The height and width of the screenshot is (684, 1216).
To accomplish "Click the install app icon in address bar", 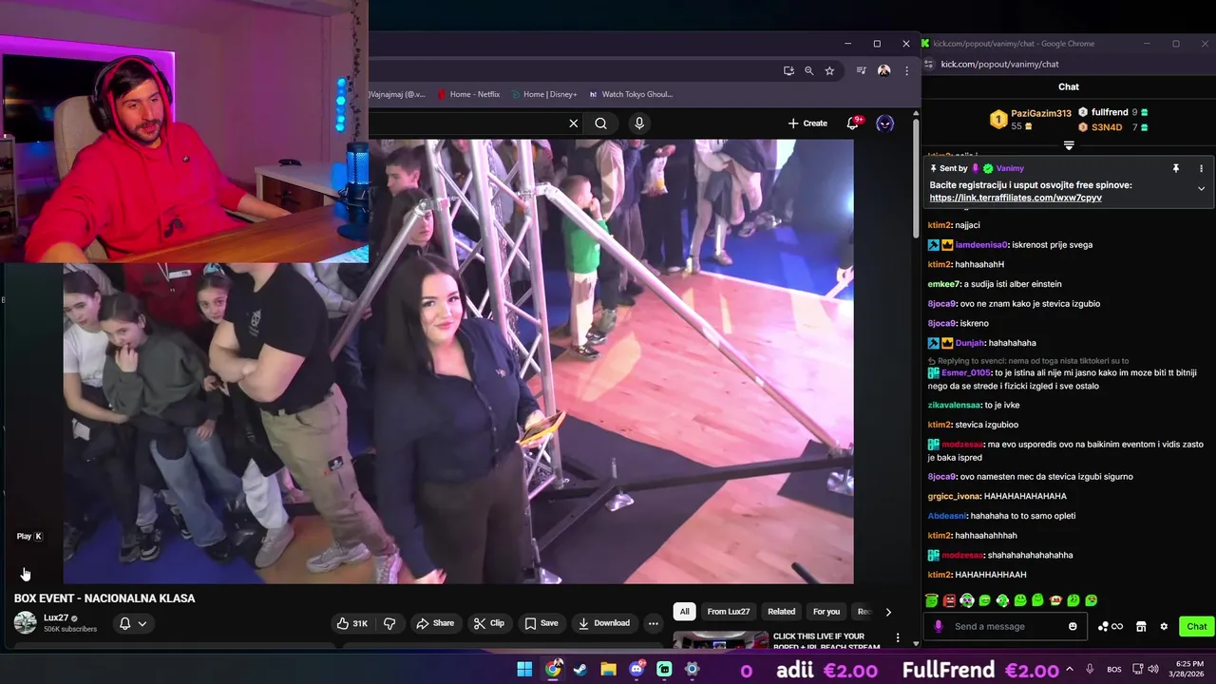I will [788, 70].
